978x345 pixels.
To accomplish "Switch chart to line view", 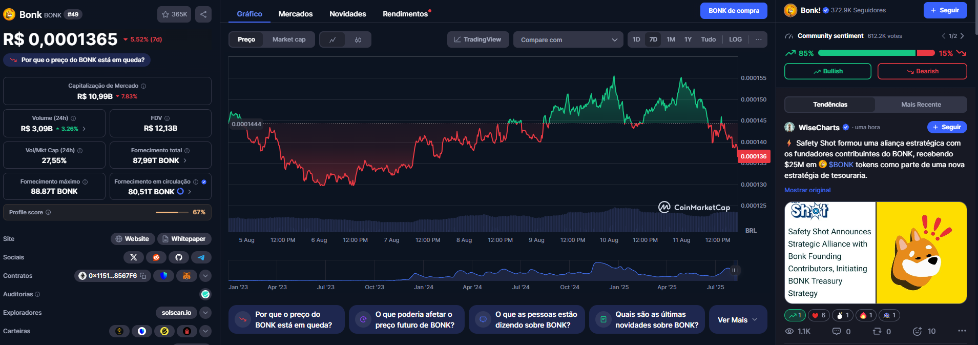I will 332,39.
